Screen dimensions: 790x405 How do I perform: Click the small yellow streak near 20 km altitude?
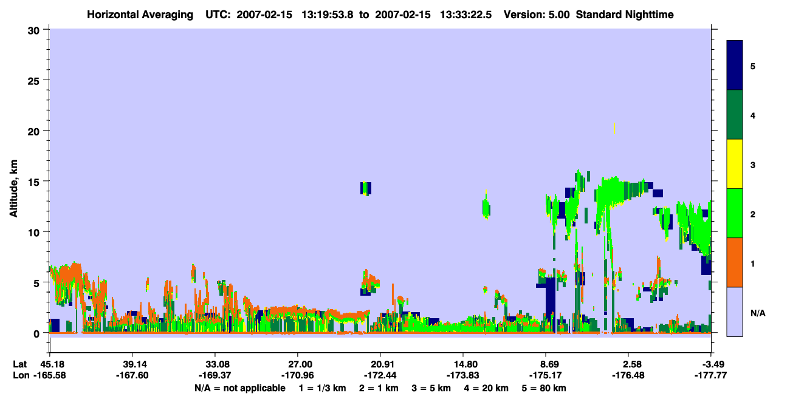[614, 128]
